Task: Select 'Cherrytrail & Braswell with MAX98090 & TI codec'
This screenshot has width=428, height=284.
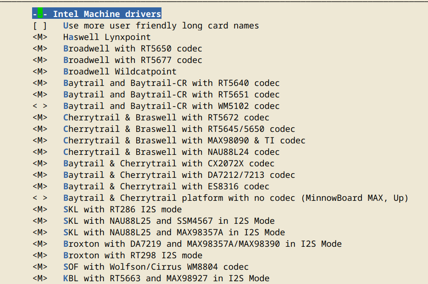Action: [184, 141]
